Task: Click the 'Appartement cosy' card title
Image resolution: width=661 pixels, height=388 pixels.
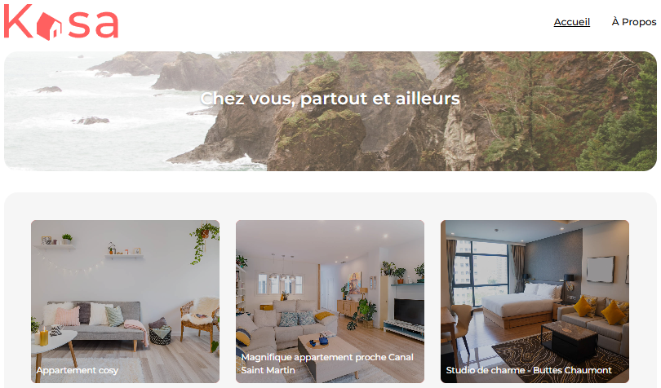Action: [x=78, y=370]
